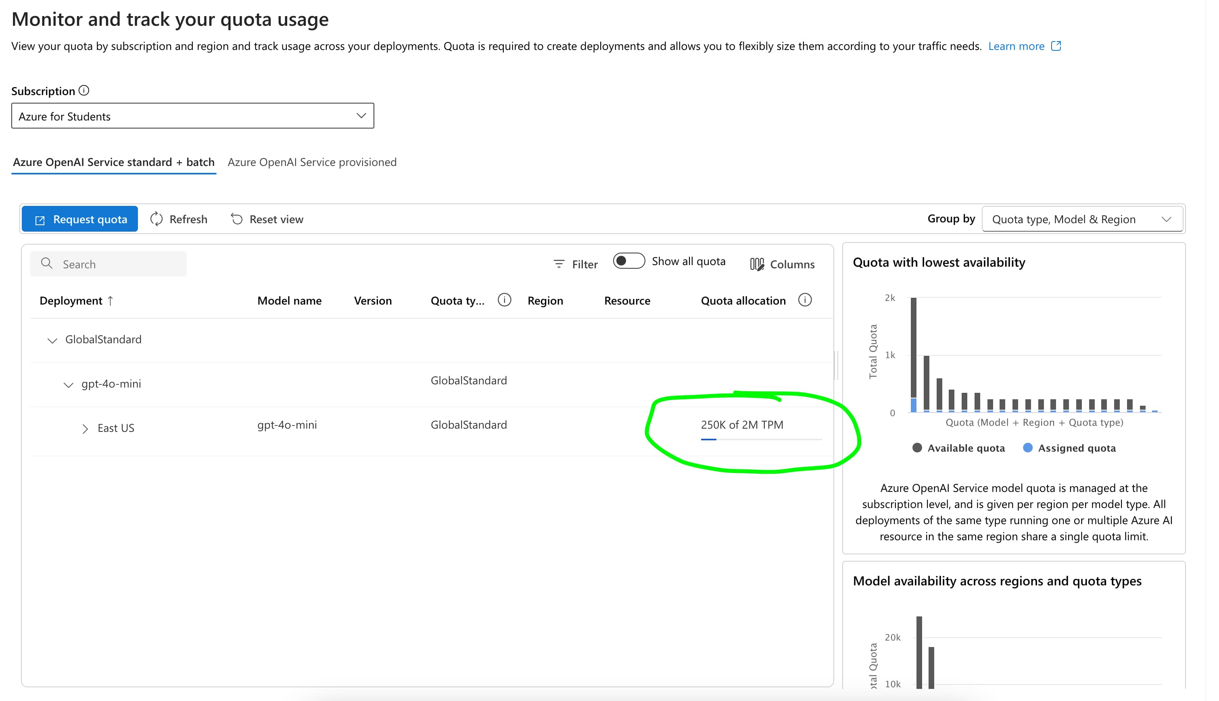Open the Columns chooser

782,264
